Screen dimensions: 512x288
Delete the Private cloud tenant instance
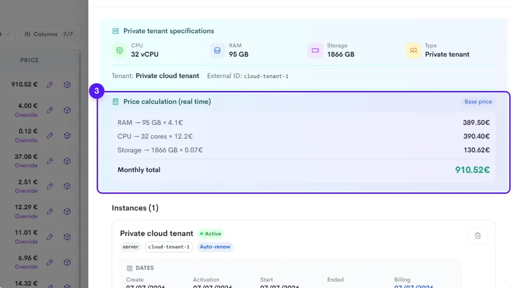[x=477, y=235]
